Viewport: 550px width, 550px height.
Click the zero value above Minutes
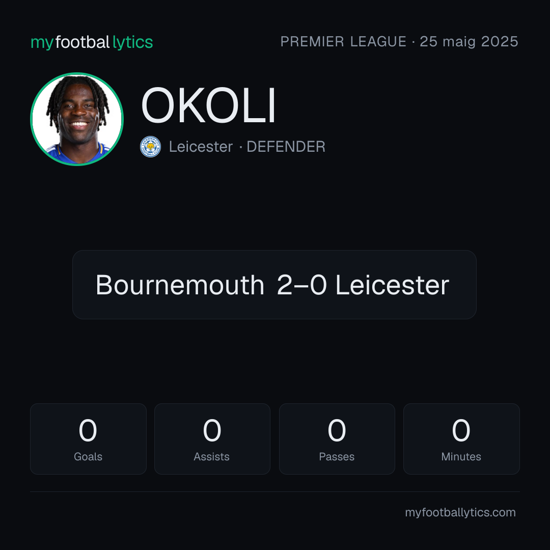point(461,430)
